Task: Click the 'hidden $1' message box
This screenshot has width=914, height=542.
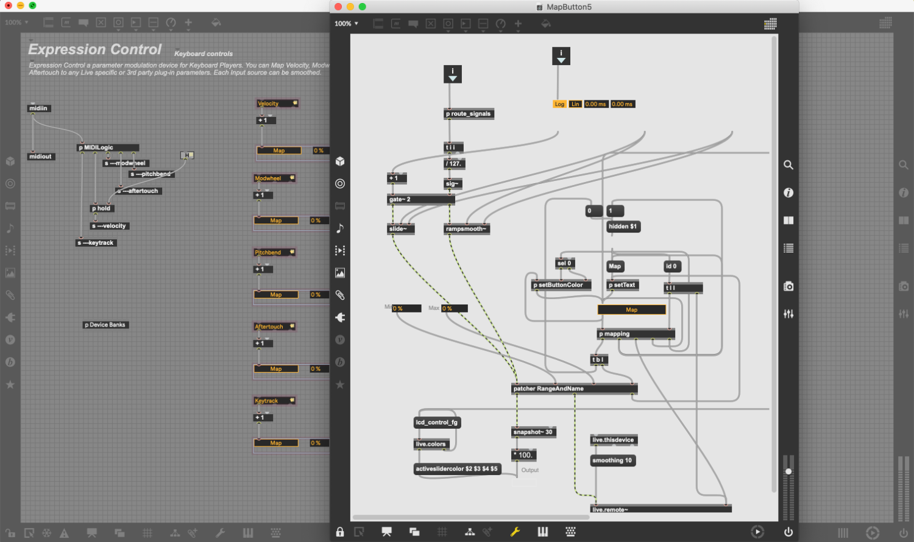Action: pos(622,227)
